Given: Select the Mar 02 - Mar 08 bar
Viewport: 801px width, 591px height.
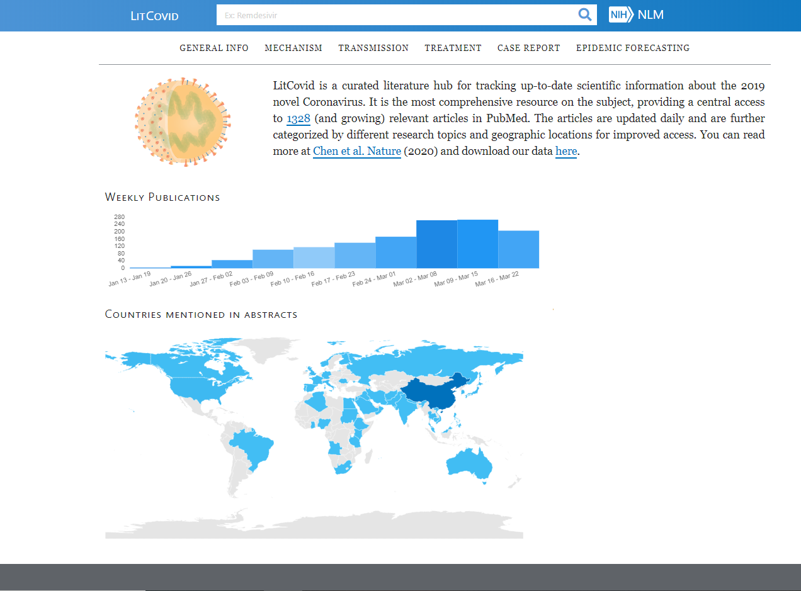Looking at the screenshot, I should pyautogui.click(x=436, y=244).
